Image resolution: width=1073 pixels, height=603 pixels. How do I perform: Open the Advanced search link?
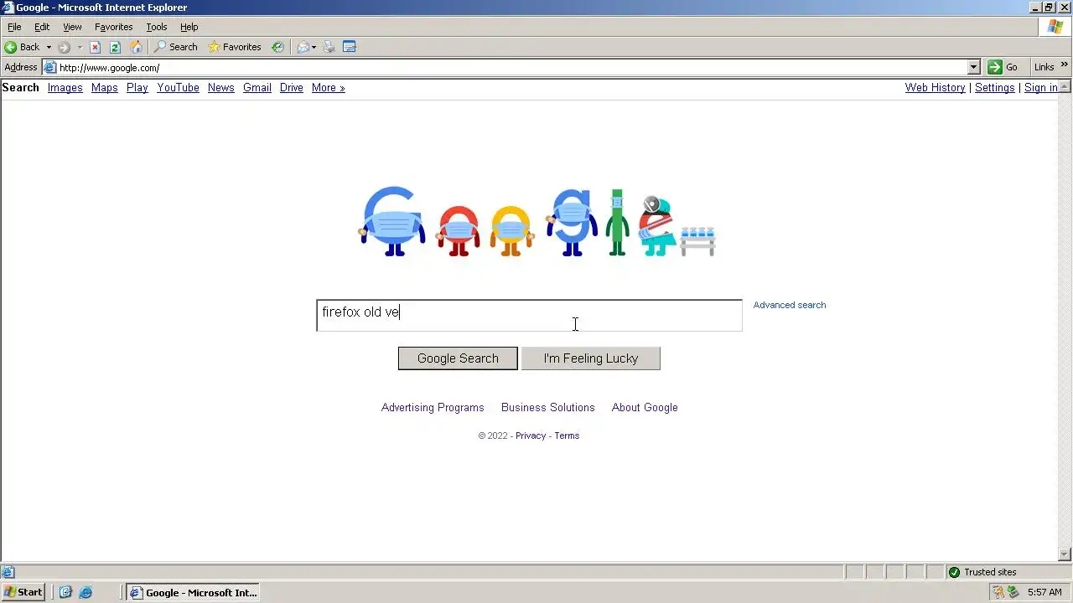tap(790, 305)
